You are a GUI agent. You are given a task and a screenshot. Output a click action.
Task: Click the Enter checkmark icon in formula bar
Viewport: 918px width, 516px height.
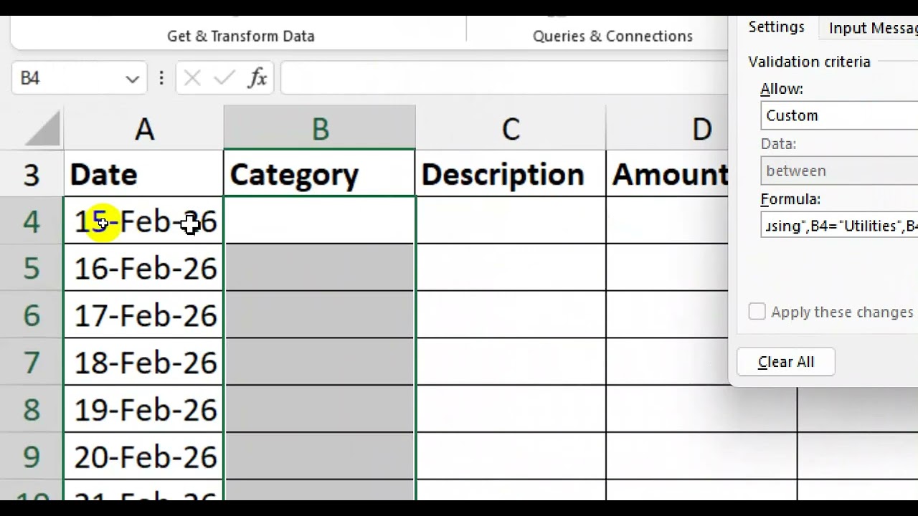click(x=224, y=78)
